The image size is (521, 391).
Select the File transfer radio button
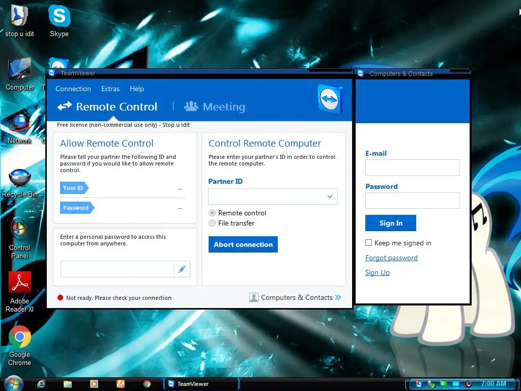click(x=212, y=223)
